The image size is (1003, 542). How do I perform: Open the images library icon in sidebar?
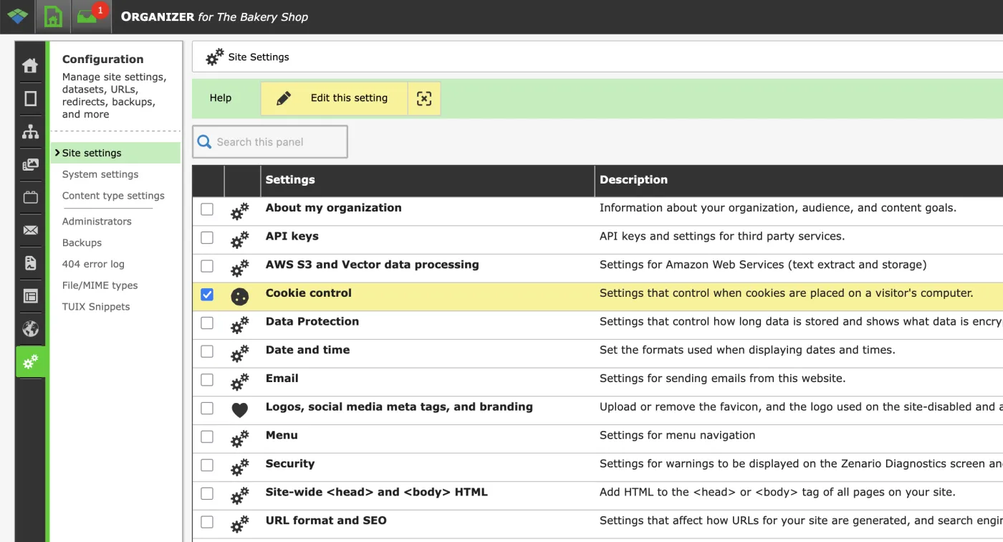click(x=30, y=165)
